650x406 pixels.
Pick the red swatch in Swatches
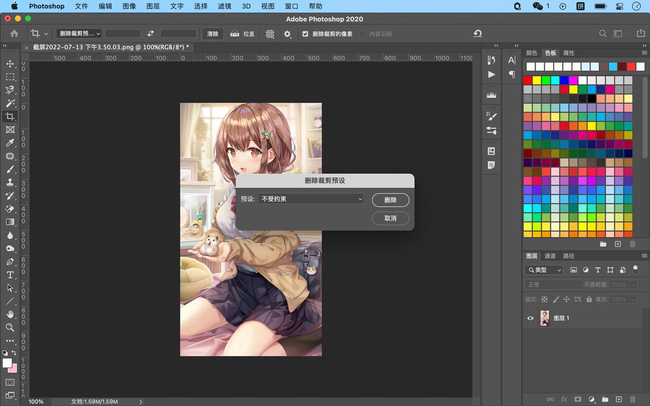pyautogui.click(x=528, y=81)
